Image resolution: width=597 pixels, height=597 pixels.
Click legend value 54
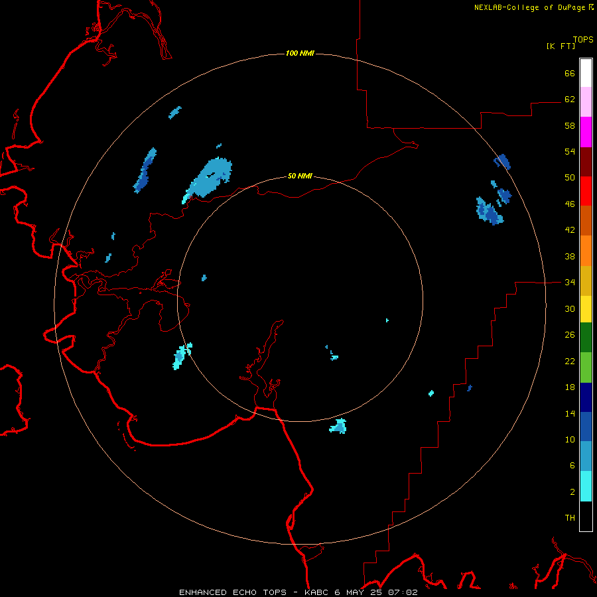570,151
